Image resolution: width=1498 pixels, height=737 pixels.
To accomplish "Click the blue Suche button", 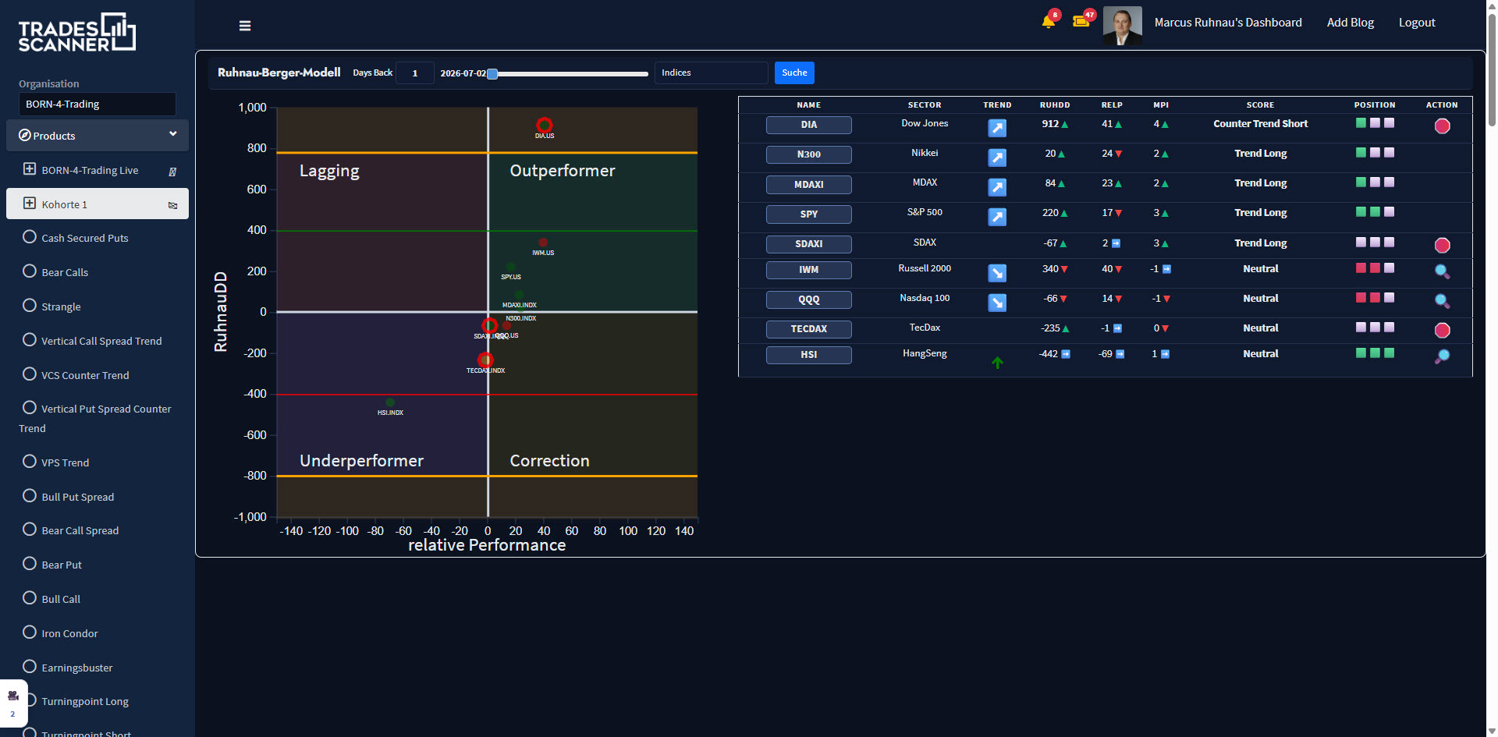I will pyautogui.click(x=794, y=73).
